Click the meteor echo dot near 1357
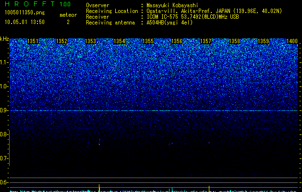This screenshot has height=192, width=302. [209, 143]
